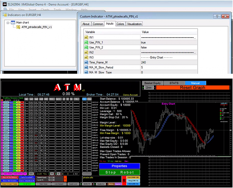Click the XM logo icon in title bar
Image resolution: width=233 pixels, height=188 pixels.
point(4,4)
